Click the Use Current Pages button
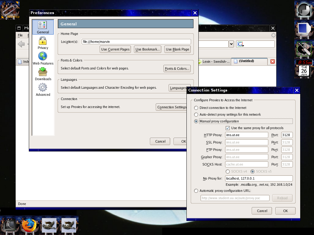The image size is (314, 235). 116,49
